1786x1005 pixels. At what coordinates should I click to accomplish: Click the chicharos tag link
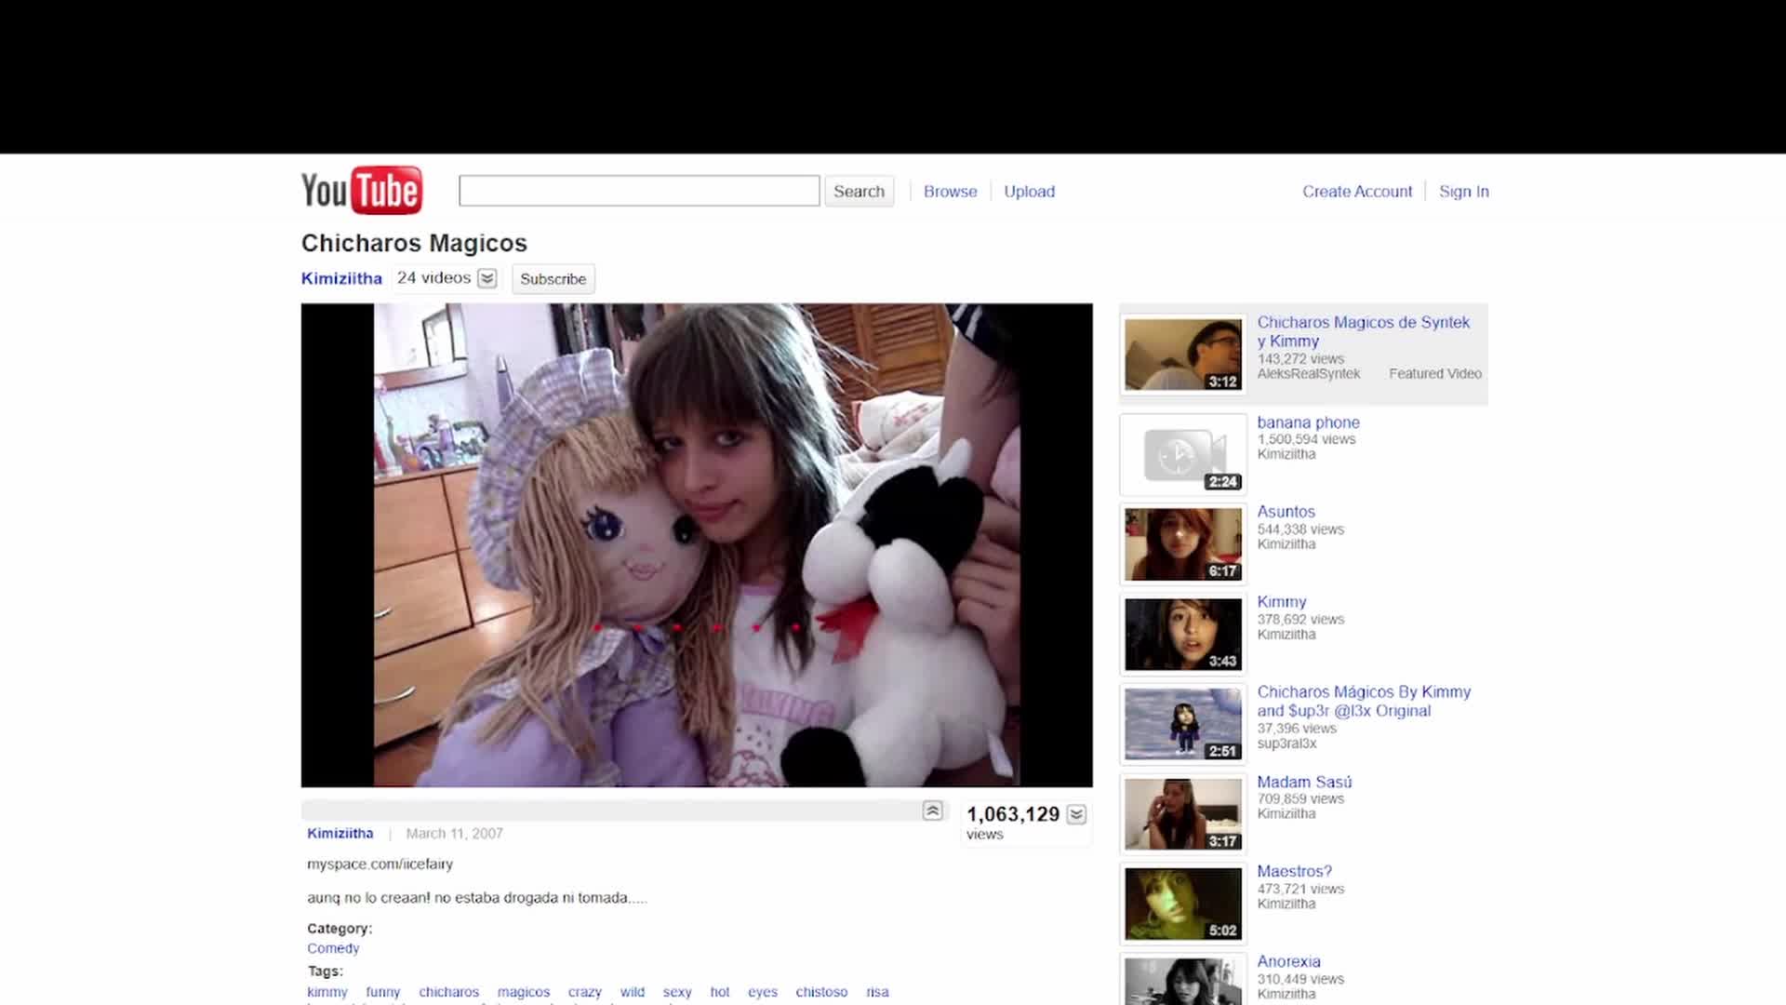(448, 992)
